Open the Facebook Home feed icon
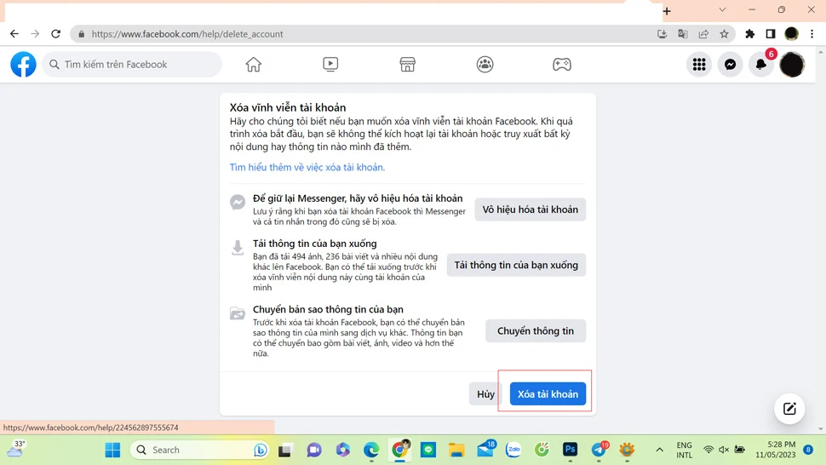 [x=254, y=64]
